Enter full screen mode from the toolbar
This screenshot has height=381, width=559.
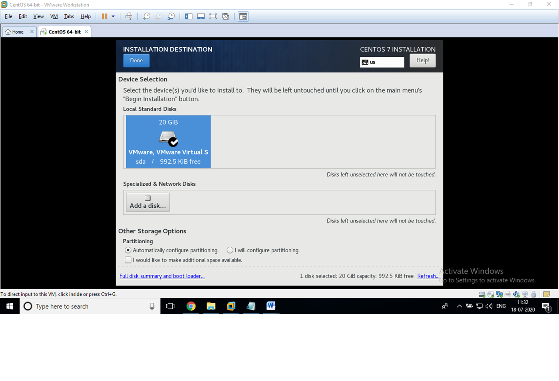213,16
